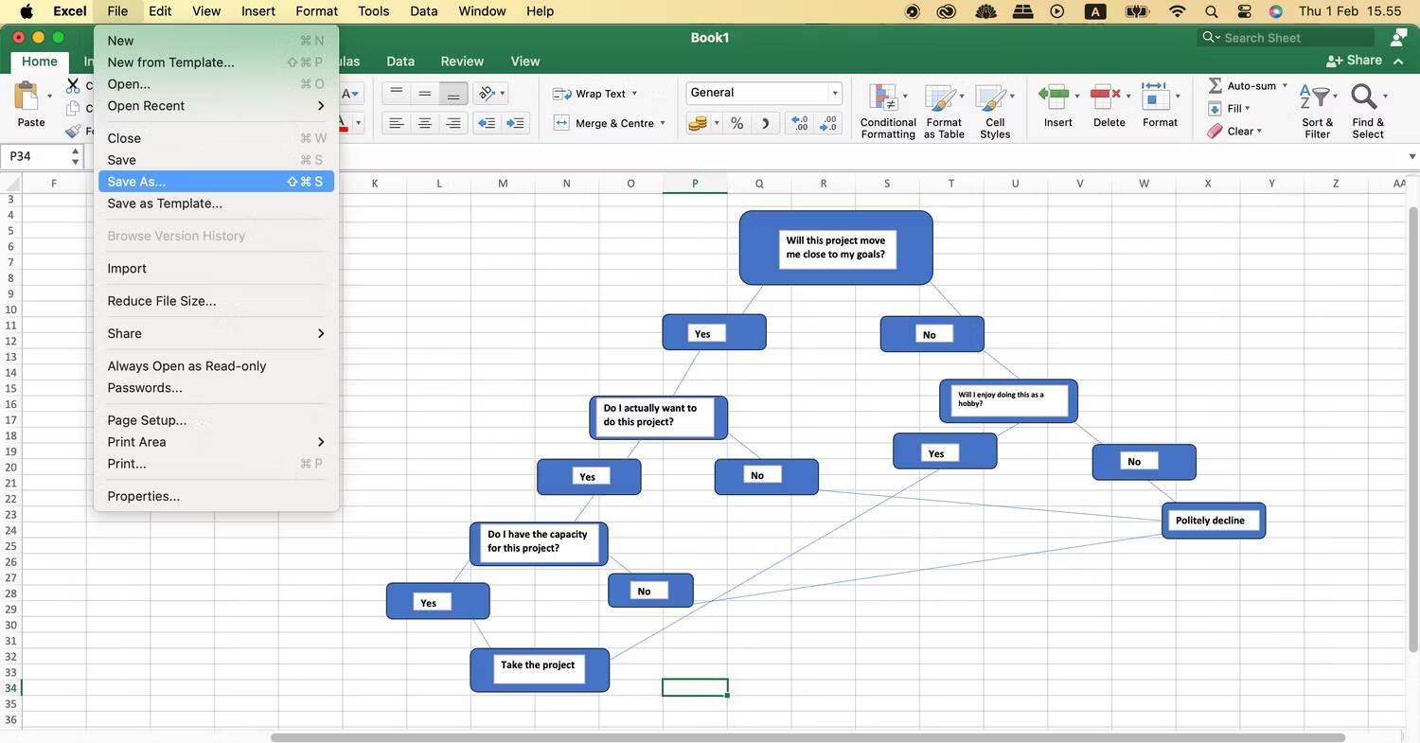Choose Save As from the File menu
This screenshot has width=1420, height=743.
pyautogui.click(x=136, y=182)
